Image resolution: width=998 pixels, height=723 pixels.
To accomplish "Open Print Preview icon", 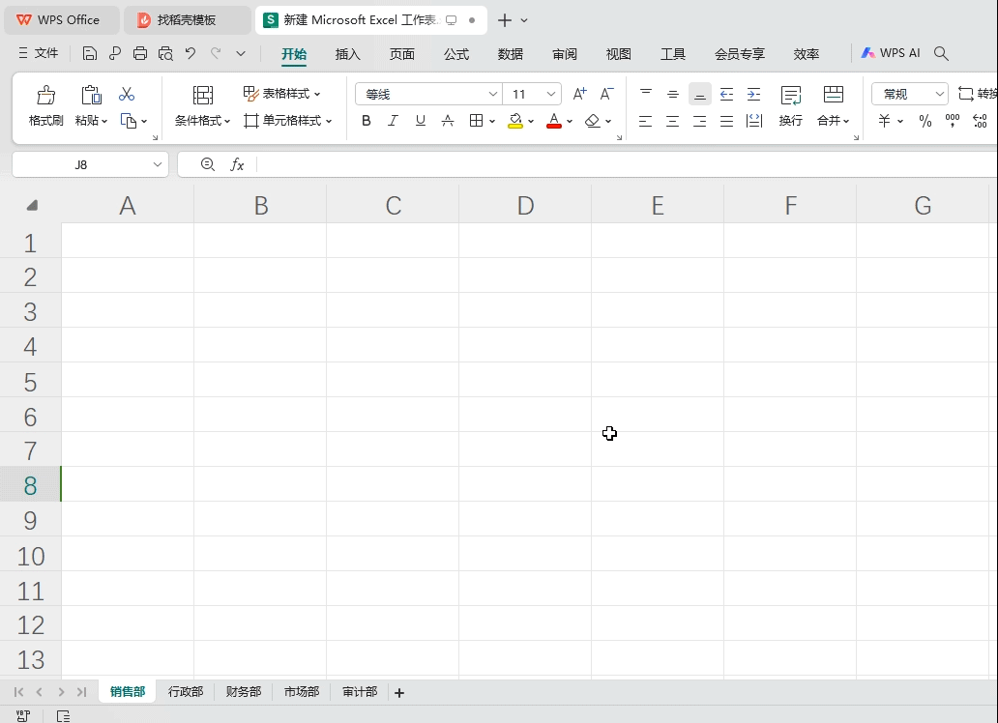I will (x=165, y=53).
